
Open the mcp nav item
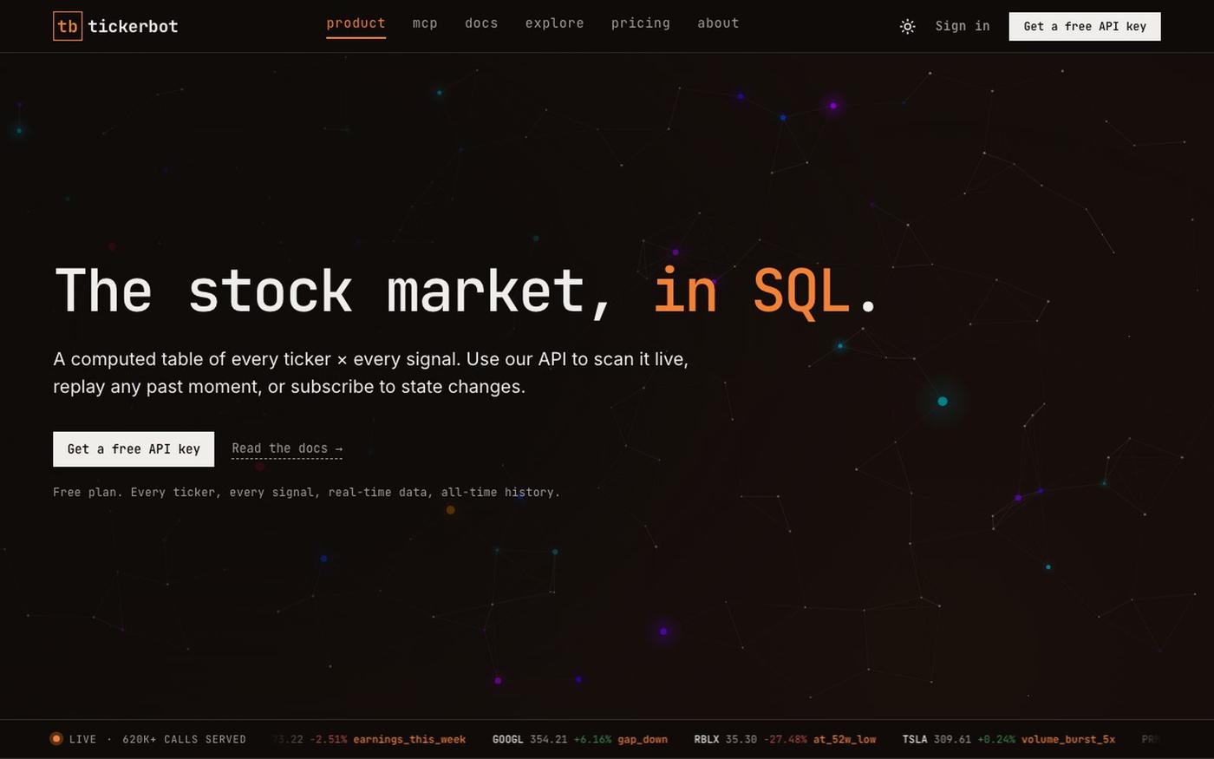(425, 23)
